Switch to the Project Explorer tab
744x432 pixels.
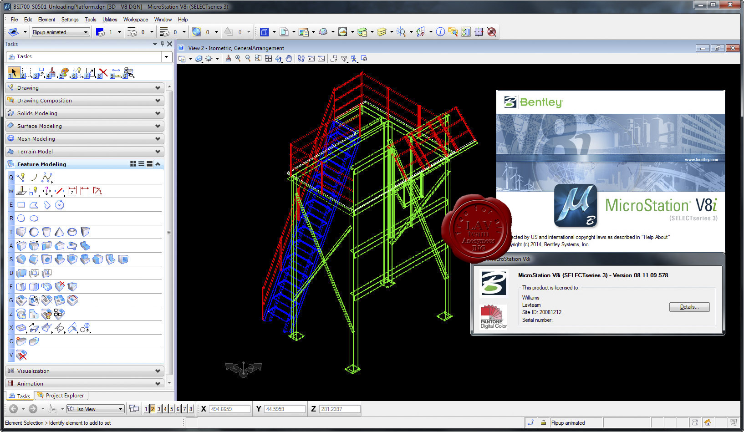[61, 396]
